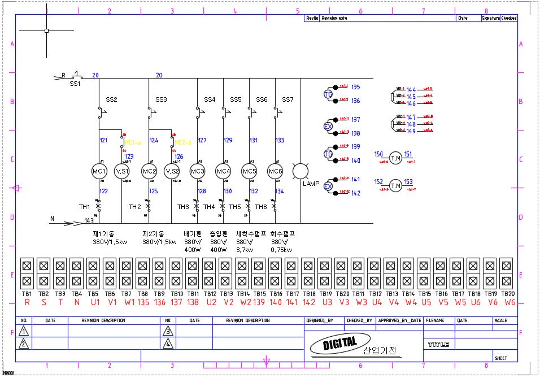The image size is (540, 378).
Task: Select the T.M symbol between 152 and 153
Action: tap(396, 186)
